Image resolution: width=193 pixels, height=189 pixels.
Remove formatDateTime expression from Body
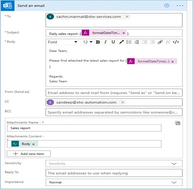[173, 62]
